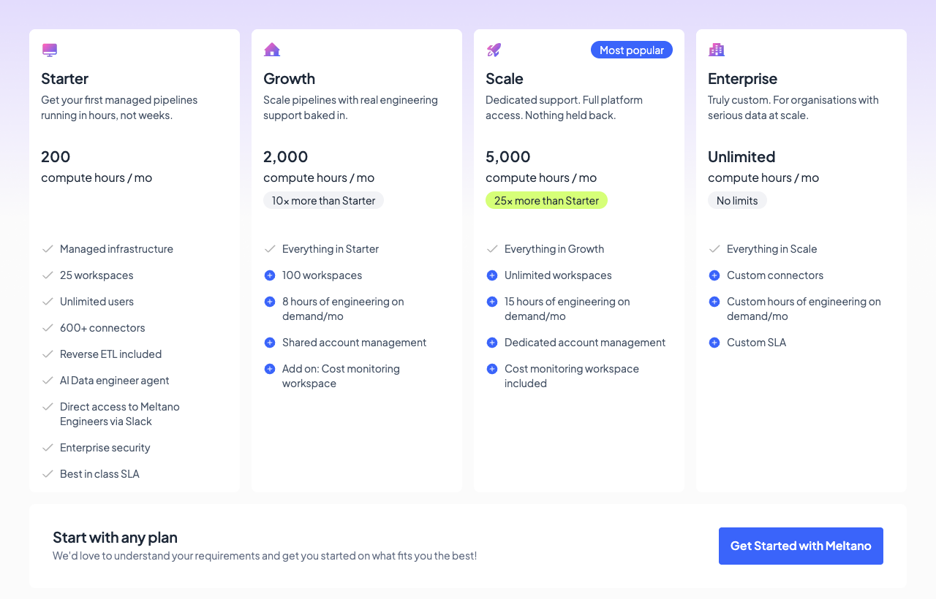The height and width of the screenshot is (599, 936).
Task: Click the Direct access to Meltano Engineers text
Action: (x=120, y=414)
